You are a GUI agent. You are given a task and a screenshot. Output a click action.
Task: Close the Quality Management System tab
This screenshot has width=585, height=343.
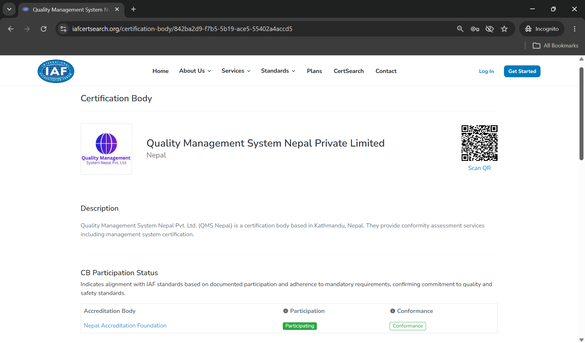(117, 9)
